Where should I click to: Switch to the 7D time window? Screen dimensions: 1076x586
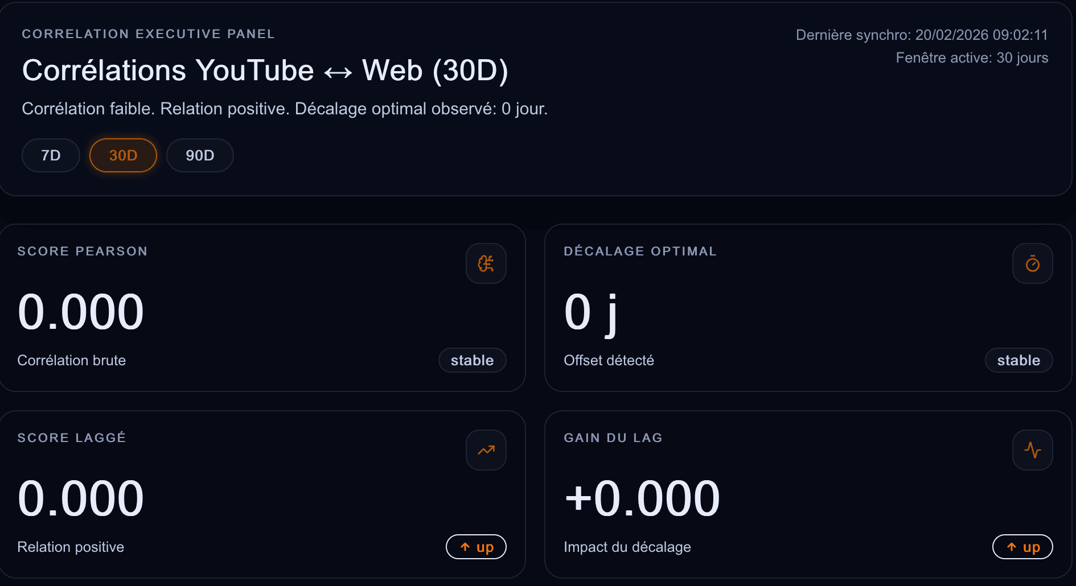51,155
